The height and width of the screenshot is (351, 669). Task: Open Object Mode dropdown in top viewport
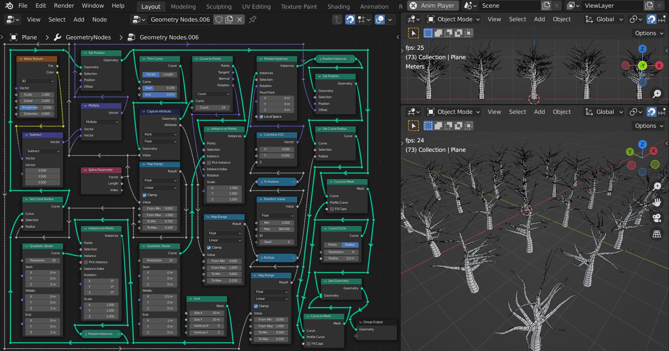pos(454,19)
